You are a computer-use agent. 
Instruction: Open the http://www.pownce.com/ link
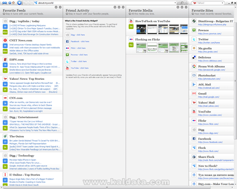point(209,33)
